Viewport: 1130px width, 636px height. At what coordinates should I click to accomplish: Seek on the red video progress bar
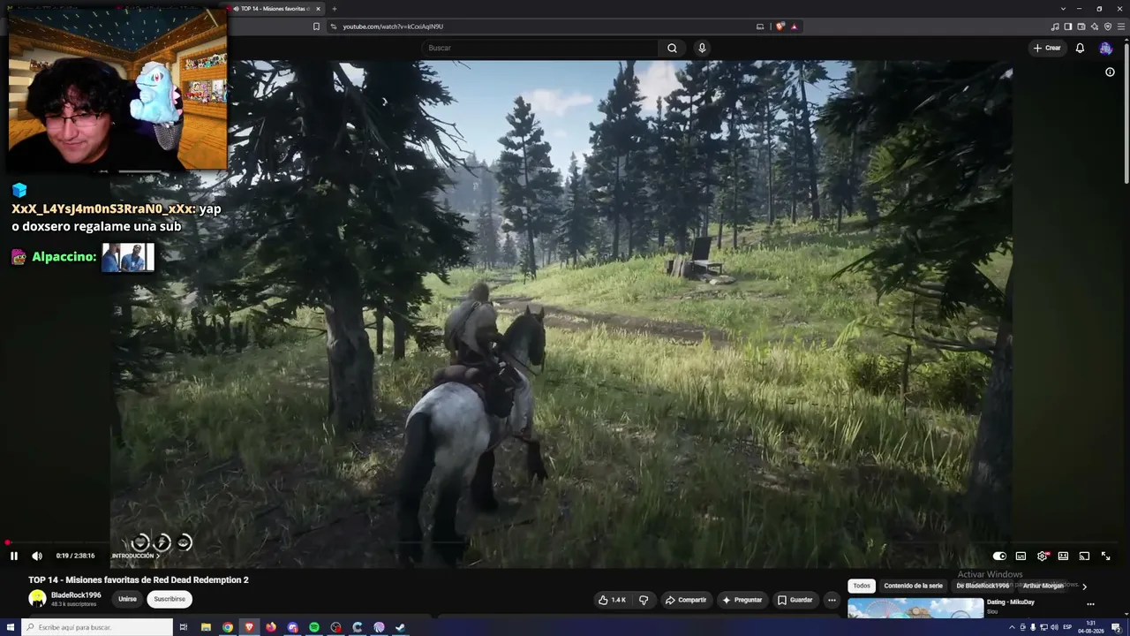pos(561,543)
